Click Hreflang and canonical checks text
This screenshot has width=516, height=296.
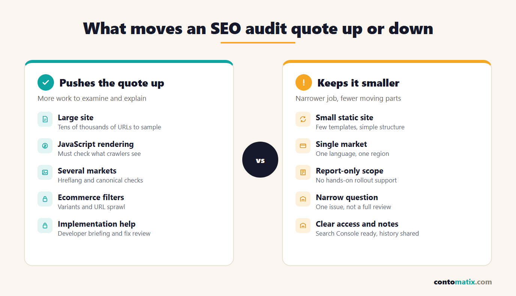(100, 180)
